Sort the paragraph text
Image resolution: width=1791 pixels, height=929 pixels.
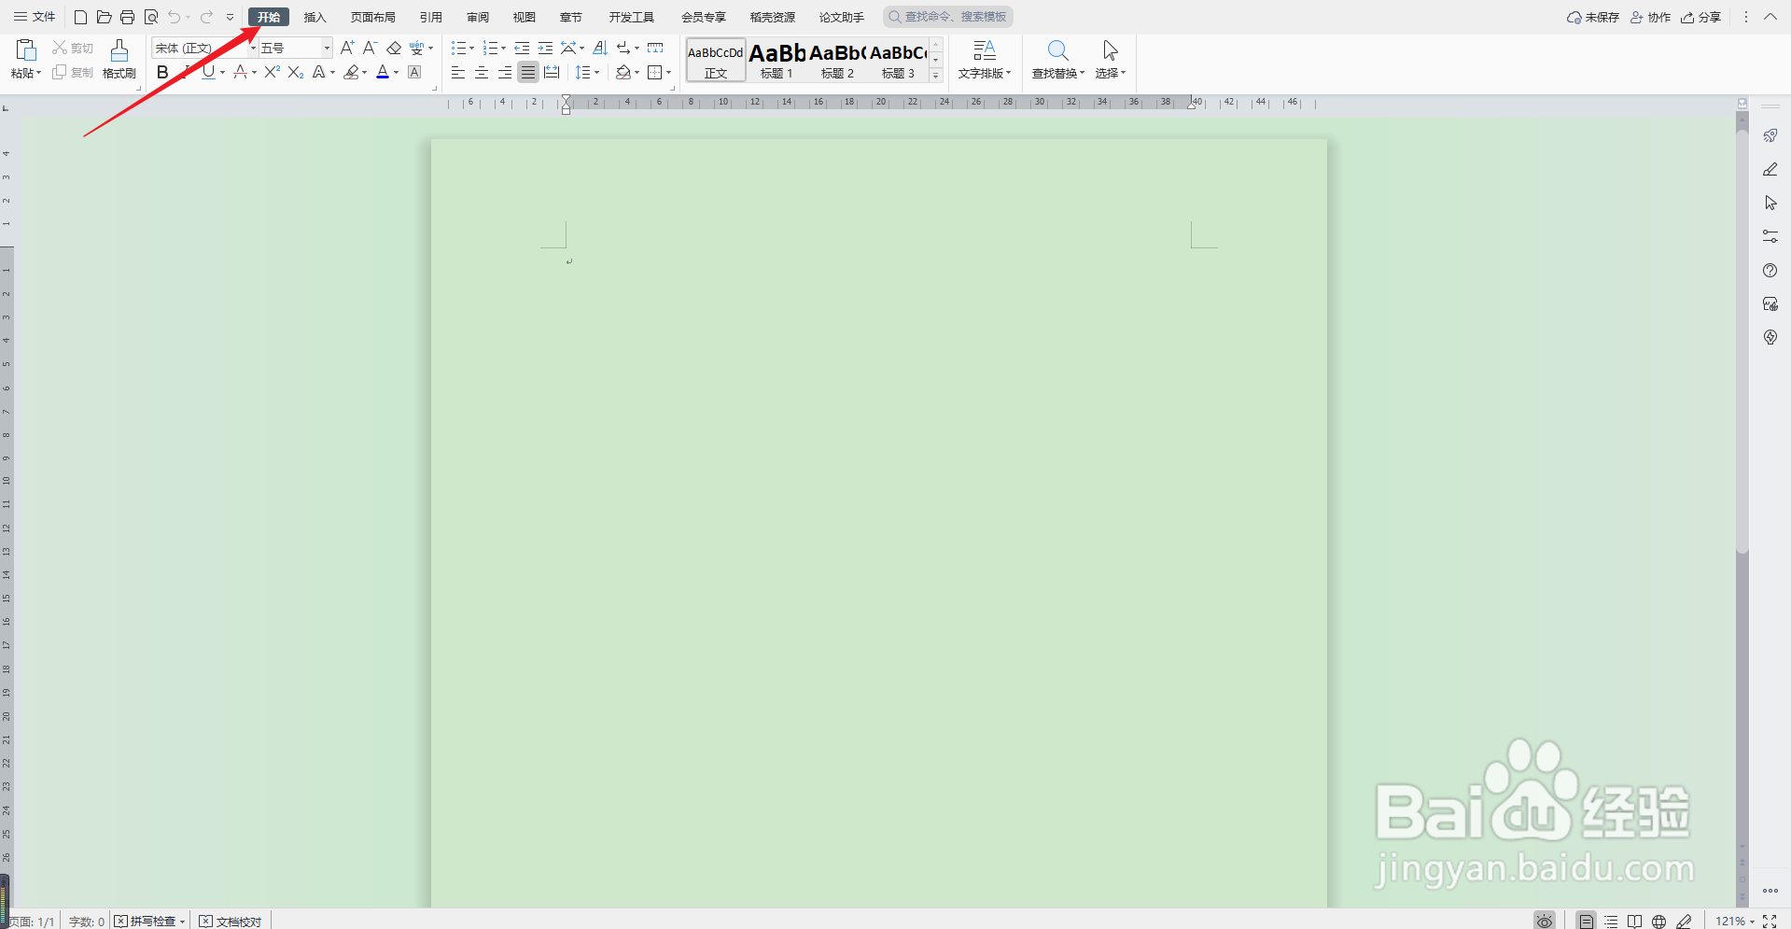600,48
